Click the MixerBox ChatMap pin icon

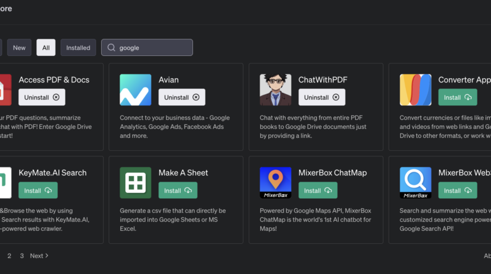275,183
